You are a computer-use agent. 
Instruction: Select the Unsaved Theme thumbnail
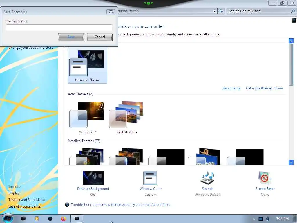(x=88, y=65)
